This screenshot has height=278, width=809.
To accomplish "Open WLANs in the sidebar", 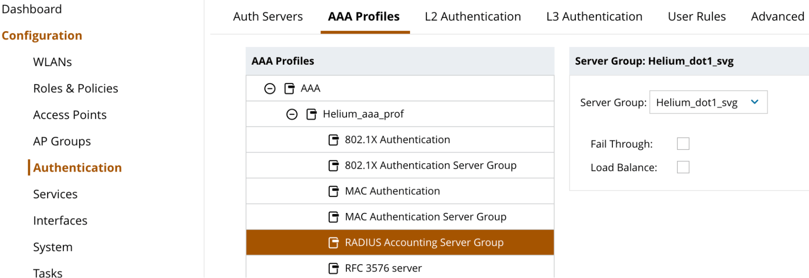I will [52, 62].
